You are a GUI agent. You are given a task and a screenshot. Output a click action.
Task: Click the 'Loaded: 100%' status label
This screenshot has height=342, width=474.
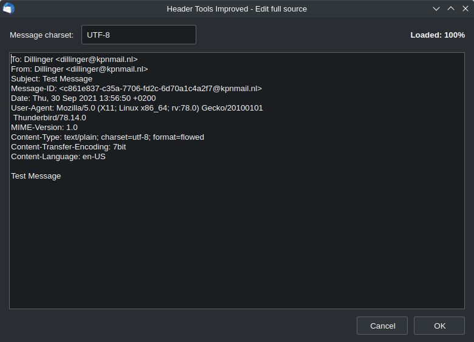[438, 35]
